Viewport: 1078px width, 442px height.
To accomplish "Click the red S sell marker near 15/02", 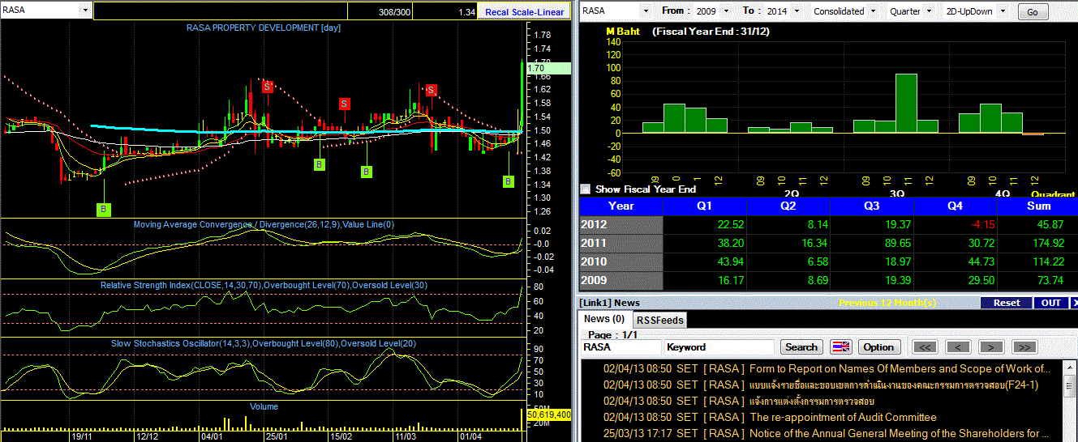I will pos(344,104).
